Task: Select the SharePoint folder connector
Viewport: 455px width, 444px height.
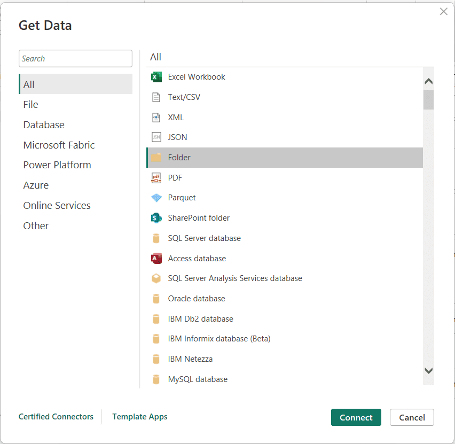Action: [x=199, y=217]
